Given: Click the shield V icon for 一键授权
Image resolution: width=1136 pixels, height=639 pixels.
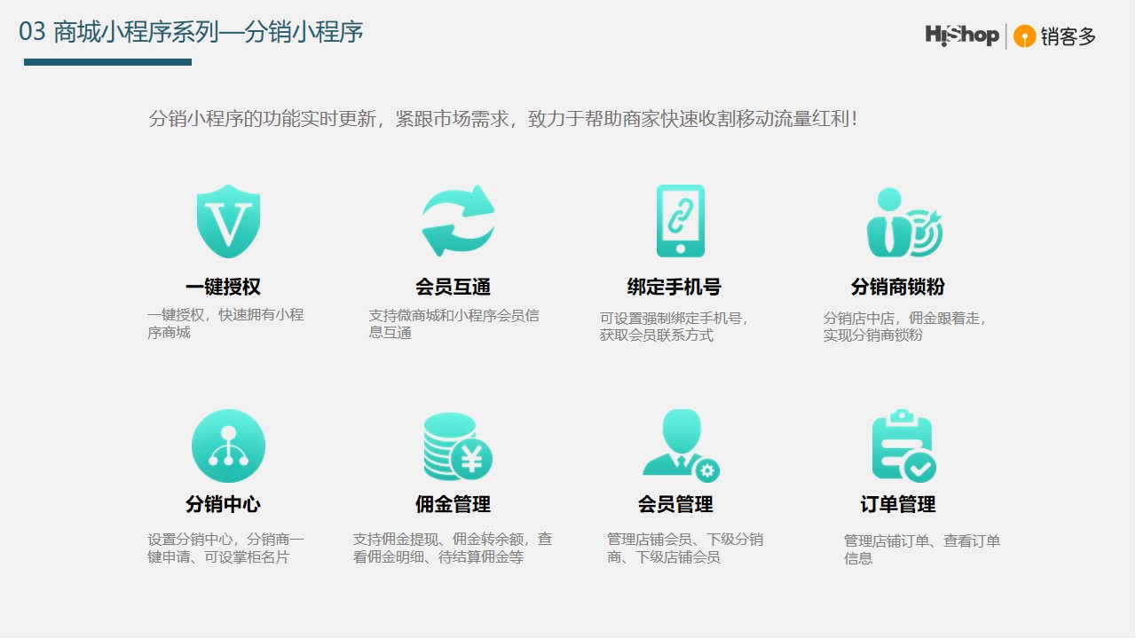Looking at the screenshot, I should pos(228,222).
